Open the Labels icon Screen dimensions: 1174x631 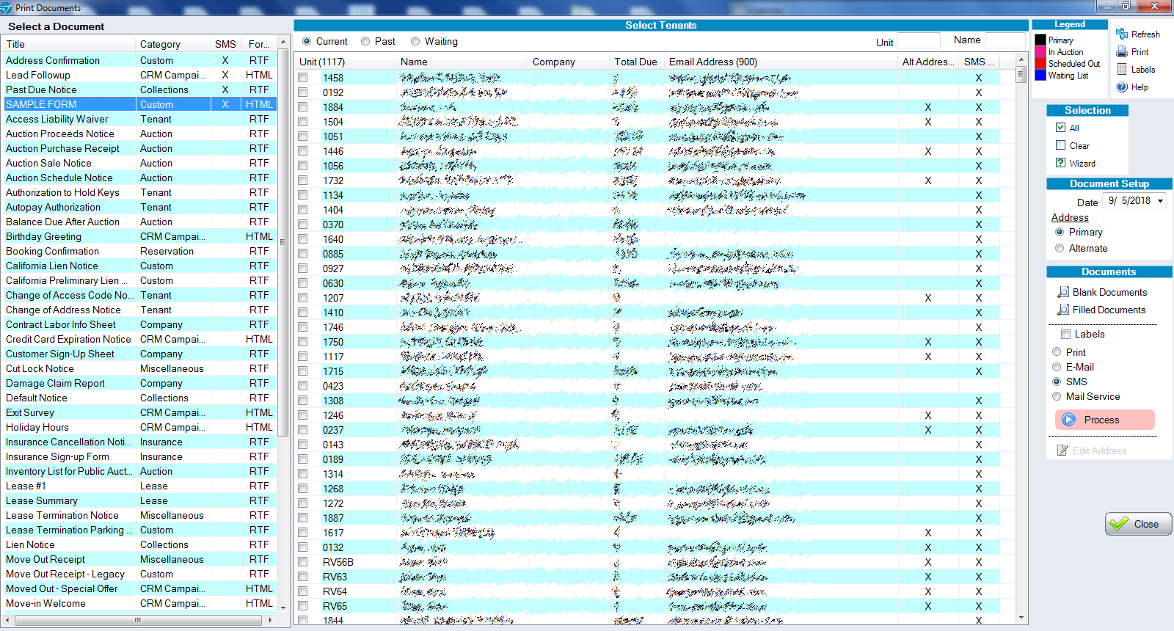pos(1122,69)
